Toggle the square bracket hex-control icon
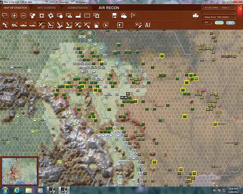The height and width of the screenshot is (194, 243). click(x=42, y=16)
